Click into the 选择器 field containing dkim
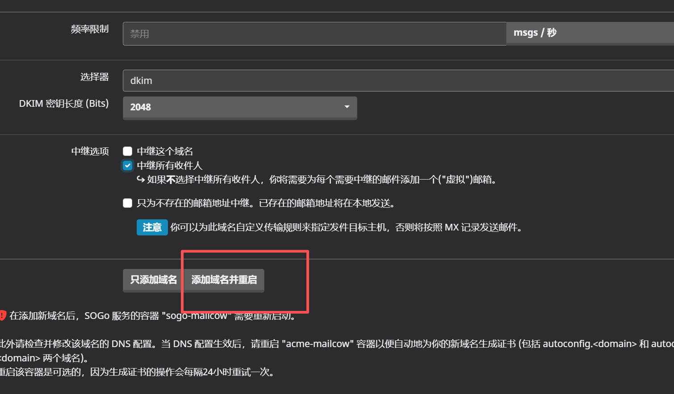 tap(398, 81)
